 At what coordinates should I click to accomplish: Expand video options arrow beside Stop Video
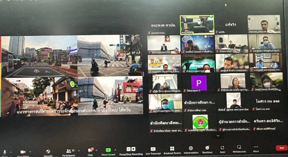30,152
